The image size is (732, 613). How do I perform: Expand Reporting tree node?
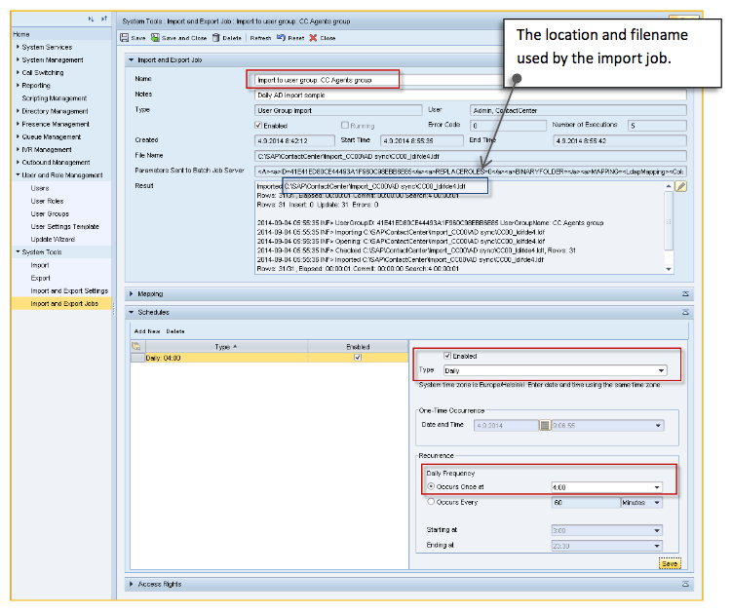(18, 86)
